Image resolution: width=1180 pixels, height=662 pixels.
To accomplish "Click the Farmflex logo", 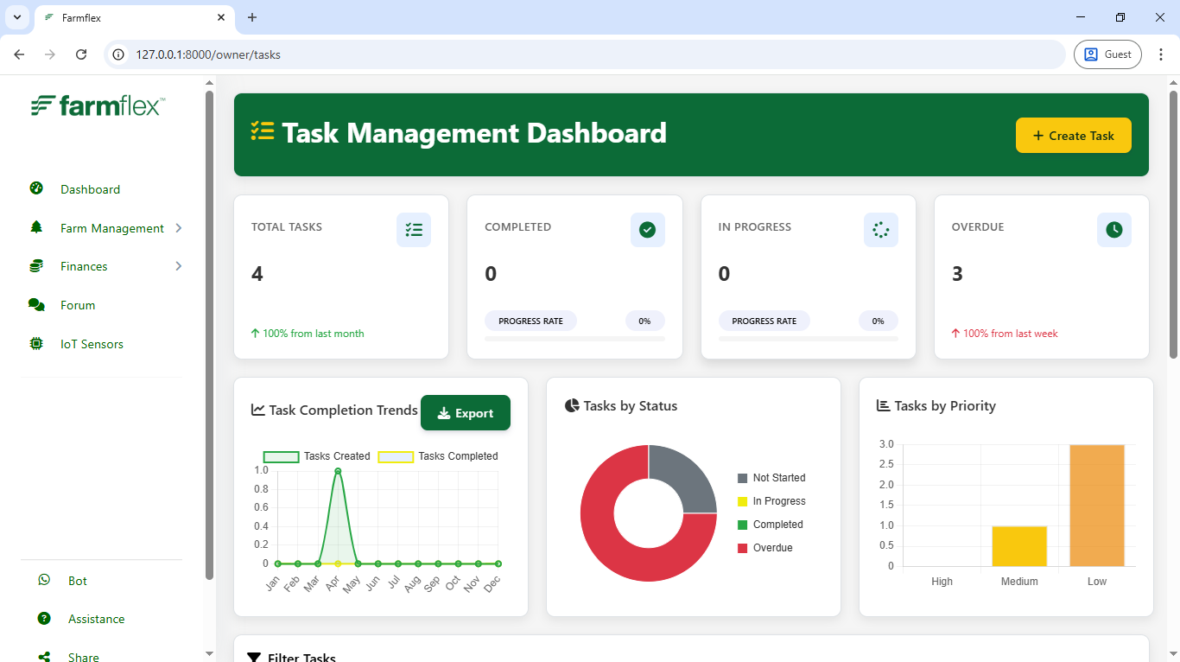I will [98, 105].
